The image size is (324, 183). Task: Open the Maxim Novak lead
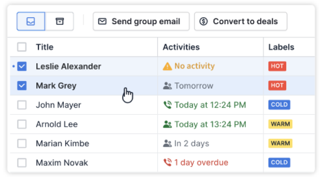coord(62,163)
